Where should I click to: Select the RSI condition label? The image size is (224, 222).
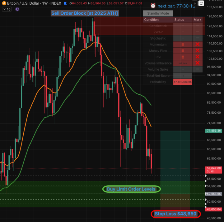pyautogui.click(x=158, y=57)
